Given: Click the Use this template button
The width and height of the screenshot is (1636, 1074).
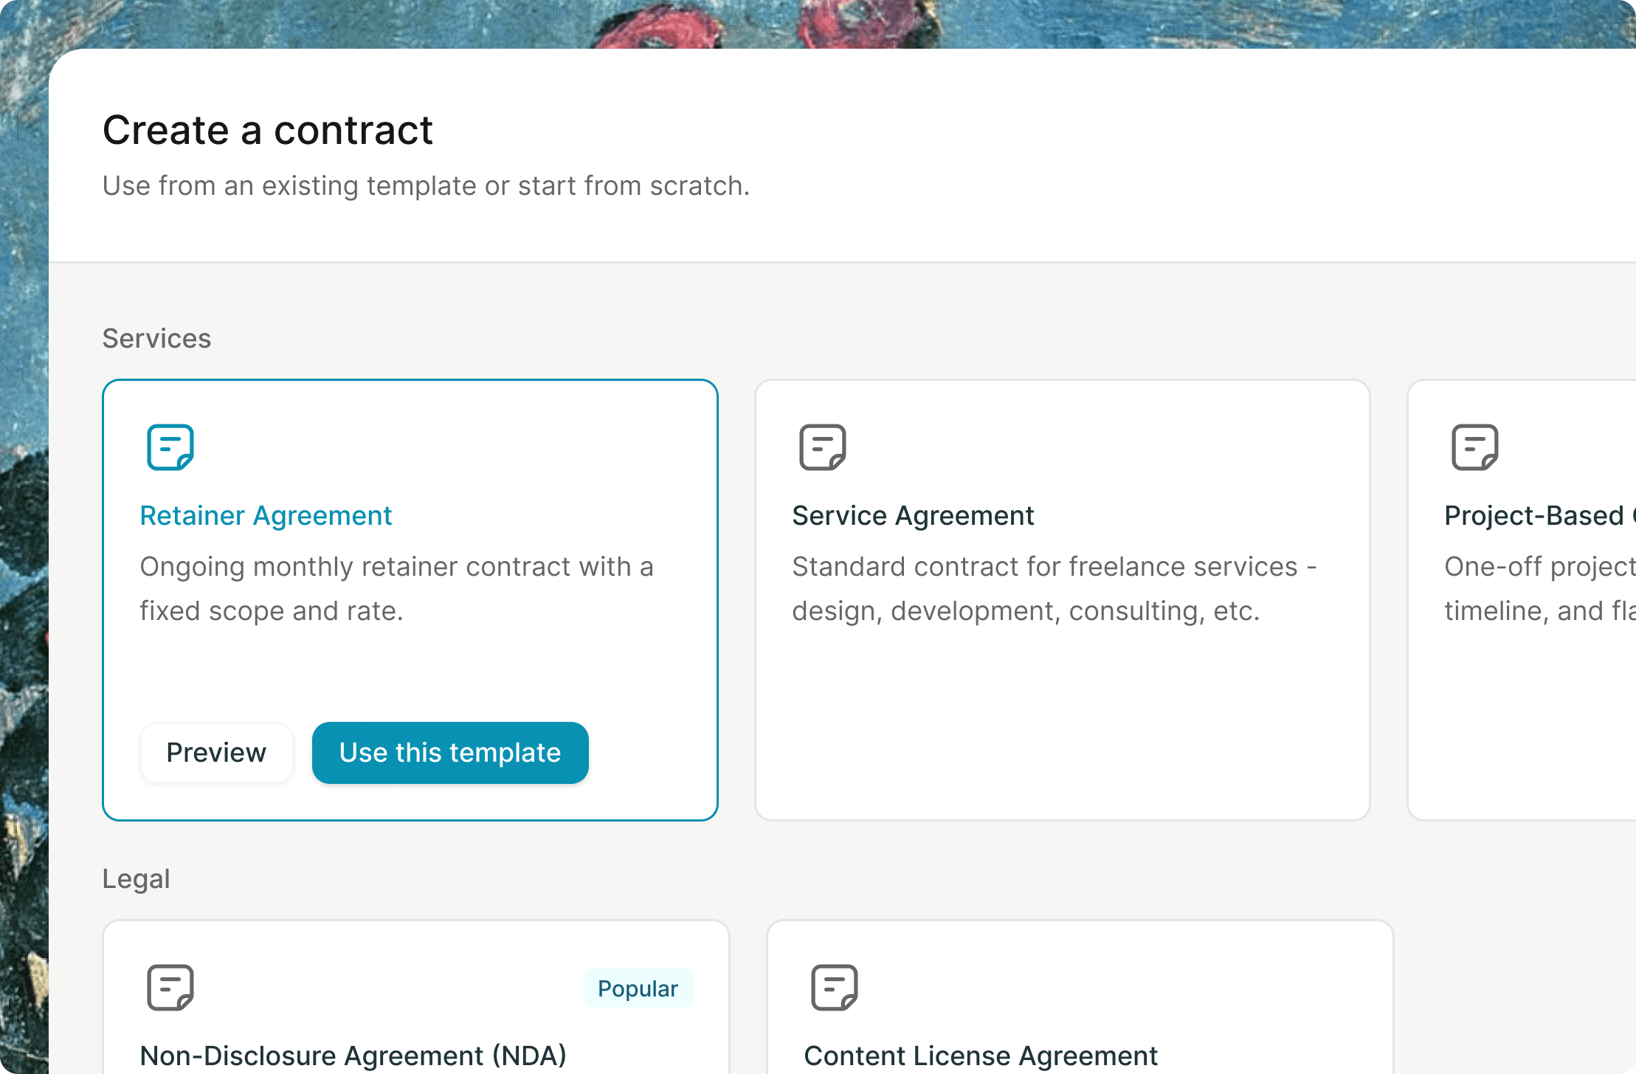Looking at the screenshot, I should (450, 753).
